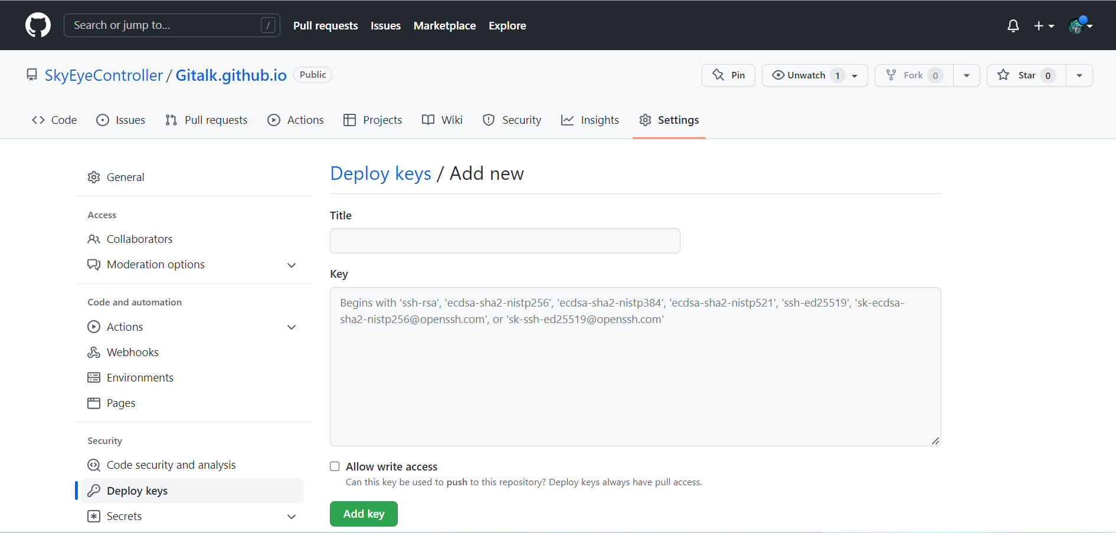The width and height of the screenshot is (1116, 533).
Task: Expand Actions settings chevron in sidebar
Action: click(292, 327)
